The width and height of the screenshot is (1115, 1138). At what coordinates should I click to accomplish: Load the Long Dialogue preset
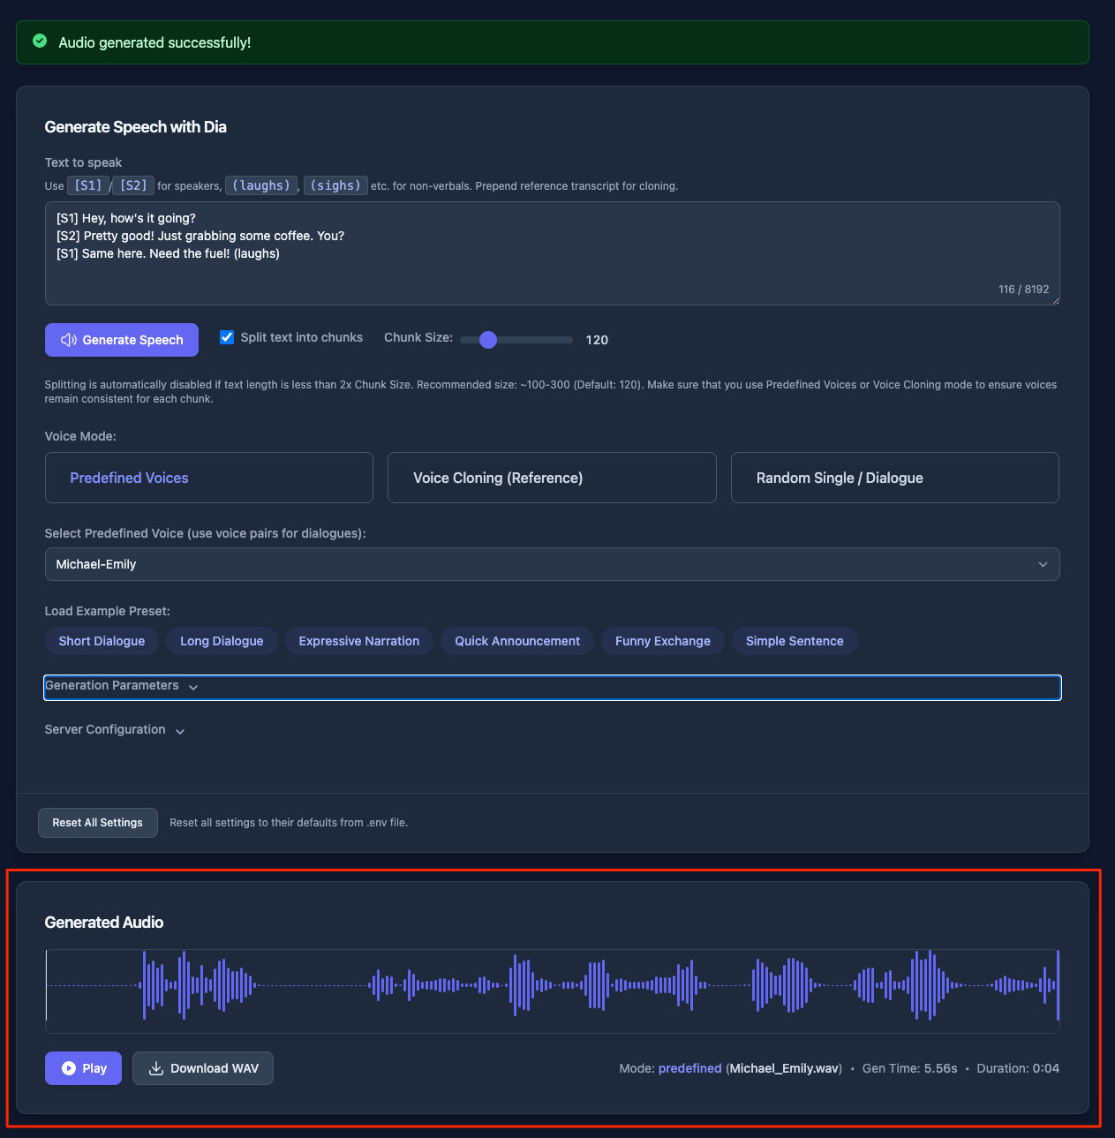tap(222, 641)
